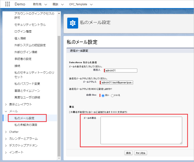Open the App Launcher grid icon

click(x=7, y=4)
